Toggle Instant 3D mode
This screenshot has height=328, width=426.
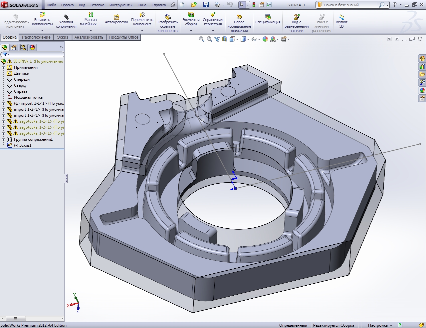coord(341,17)
